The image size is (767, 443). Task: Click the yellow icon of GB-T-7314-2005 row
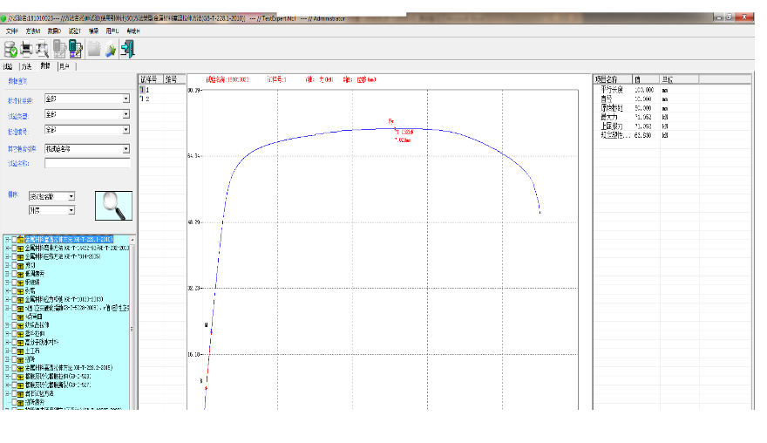[21, 256]
